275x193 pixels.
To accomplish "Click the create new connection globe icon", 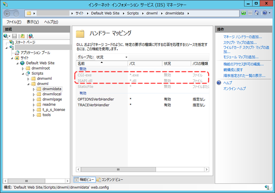I will pyautogui.click(x=5, y=36).
